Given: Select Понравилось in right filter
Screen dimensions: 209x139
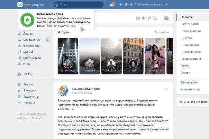Looking at the screenshot, I should tap(191, 52).
